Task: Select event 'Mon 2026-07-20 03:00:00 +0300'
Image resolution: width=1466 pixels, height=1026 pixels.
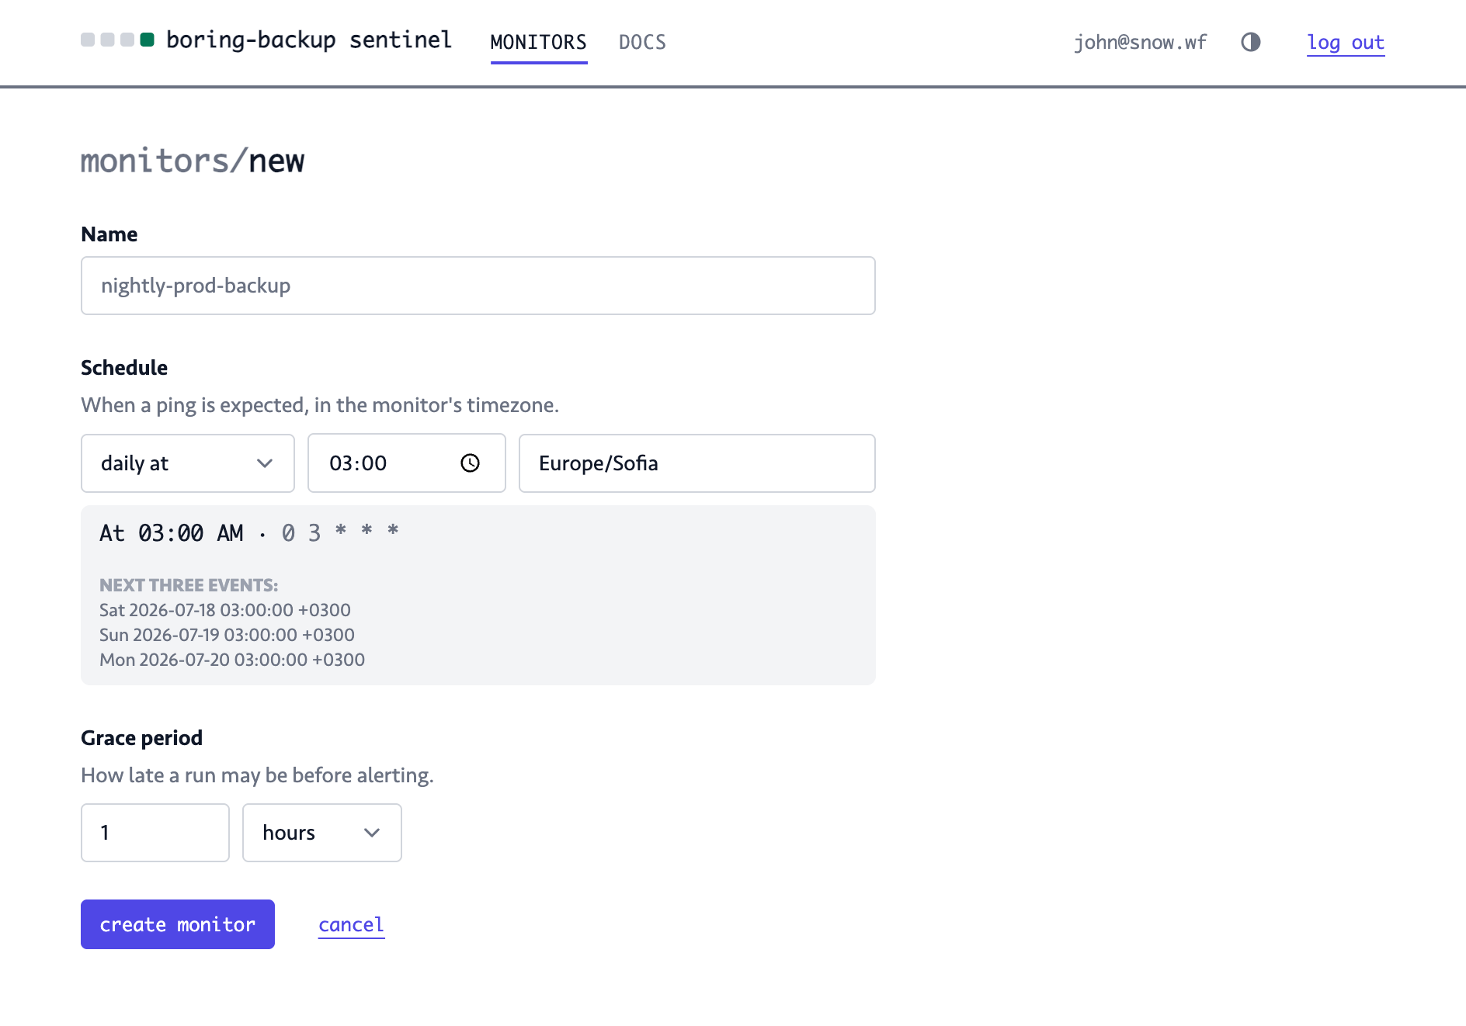Action: 232,660
